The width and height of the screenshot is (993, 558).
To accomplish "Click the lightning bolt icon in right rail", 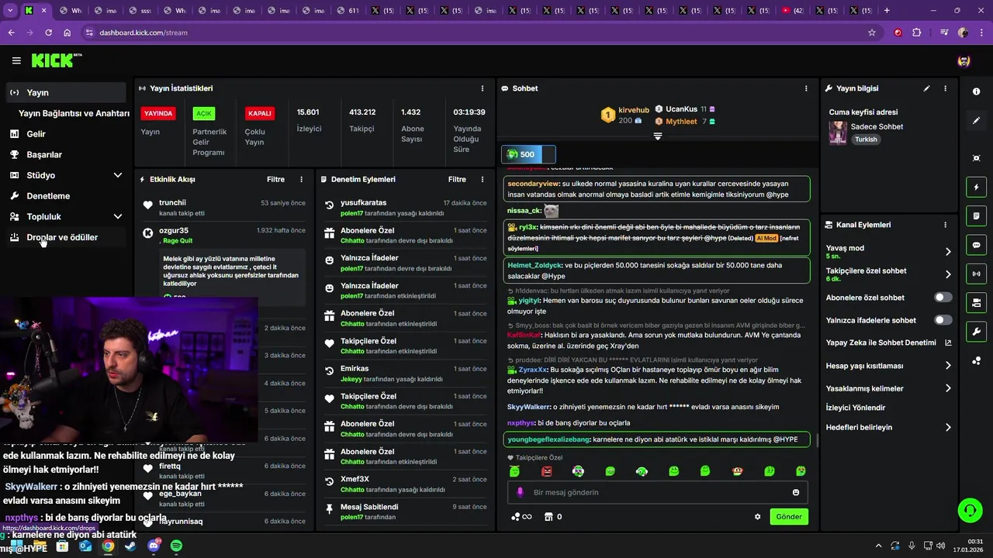I will tap(976, 187).
